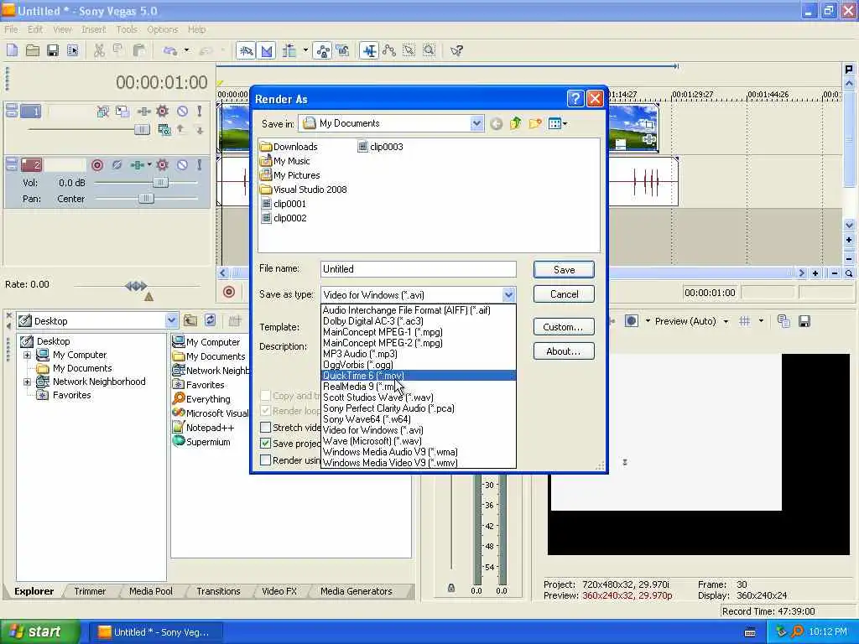Click the playback Rate slider handle
859x644 pixels.
point(136,285)
